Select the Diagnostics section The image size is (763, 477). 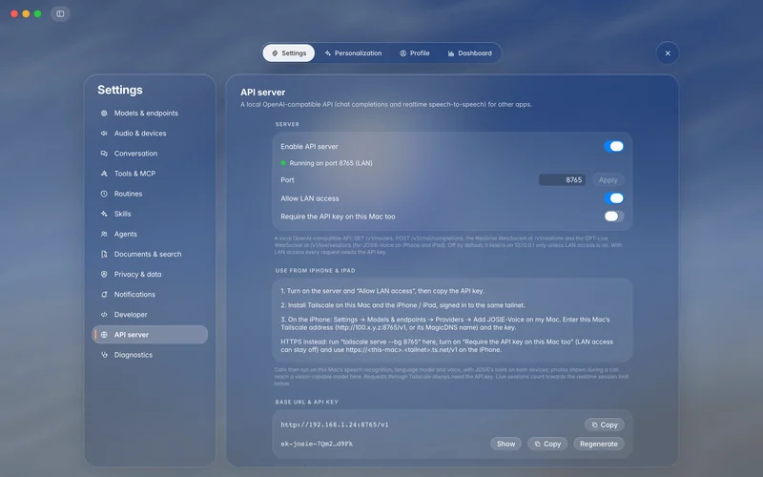[x=150, y=355]
